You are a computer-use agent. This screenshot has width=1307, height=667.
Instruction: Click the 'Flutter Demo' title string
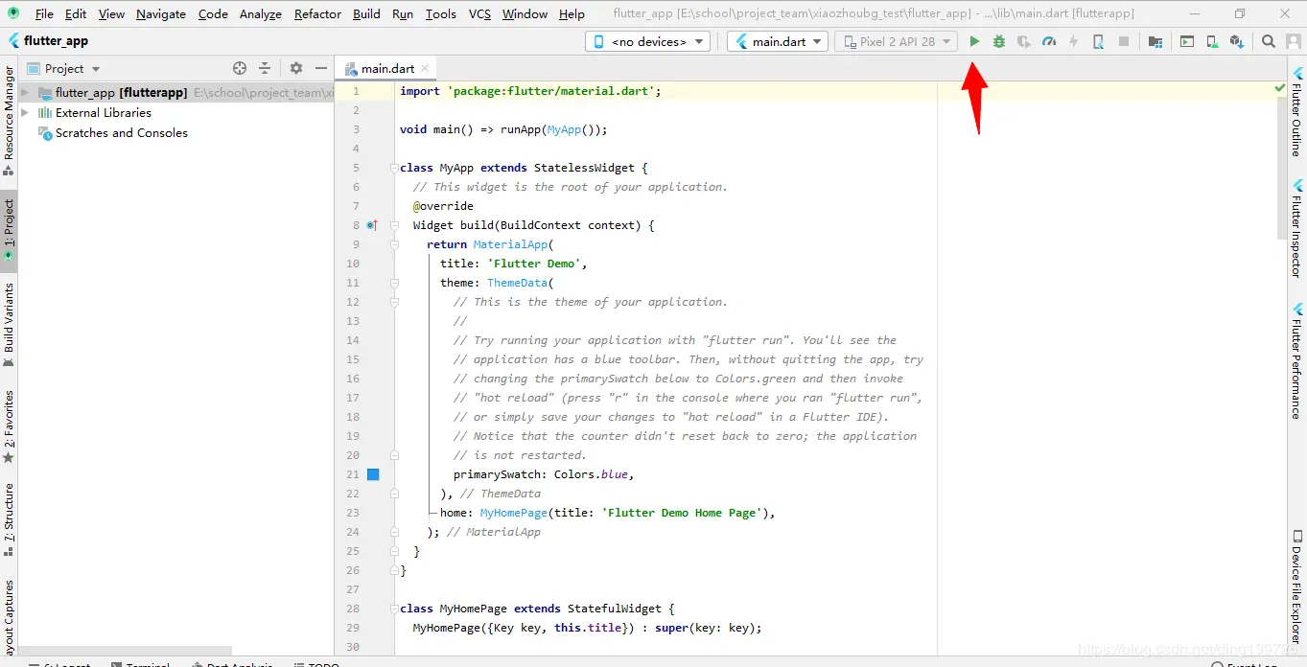tap(534, 264)
